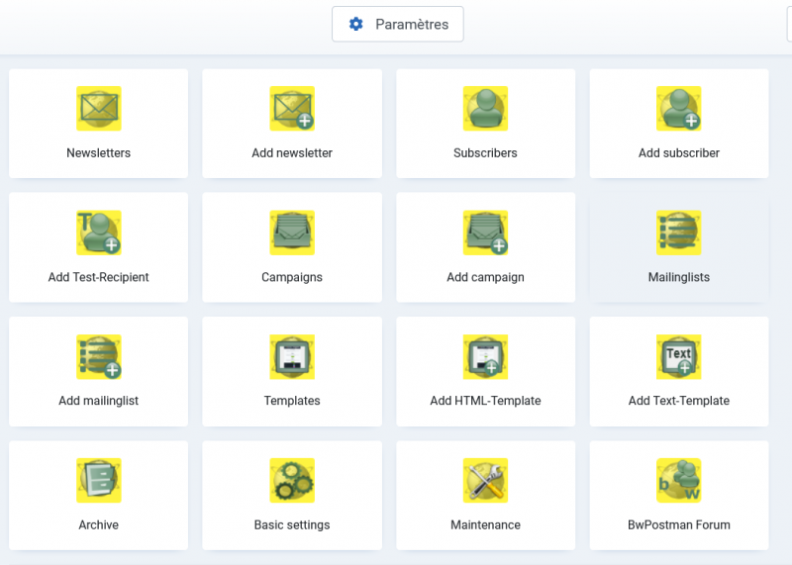The width and height of the screenshot is (792, 565).
Task: Open the Archive cabinet icon
Action: (x=98, y=481)
